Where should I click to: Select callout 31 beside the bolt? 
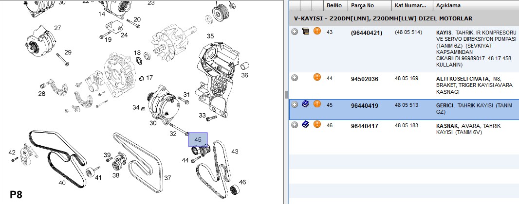point(186,94)
